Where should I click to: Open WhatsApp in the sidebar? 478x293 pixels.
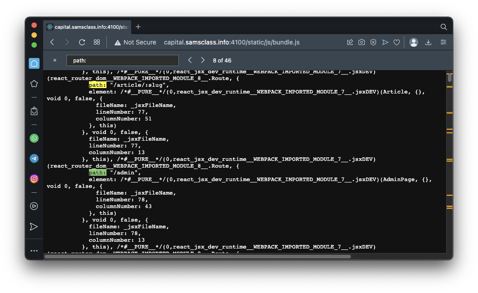[34, 138]
